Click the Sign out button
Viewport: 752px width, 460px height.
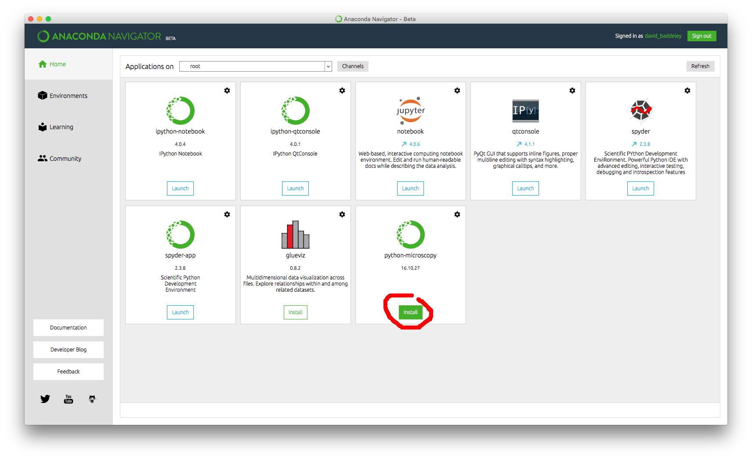coord(701,36)
